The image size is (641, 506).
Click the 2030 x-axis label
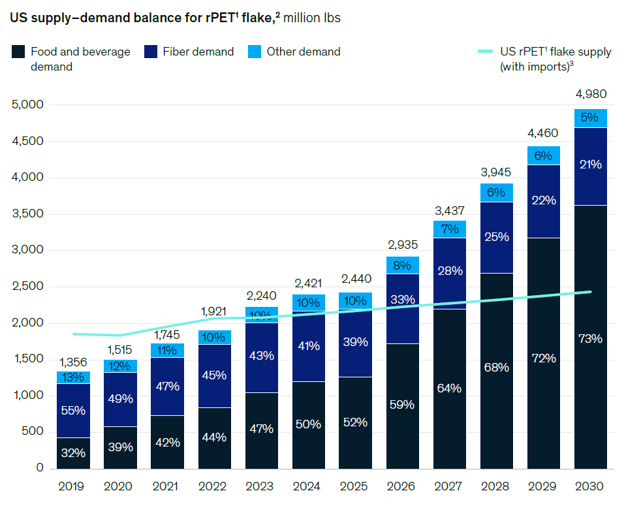click(589, 486)
